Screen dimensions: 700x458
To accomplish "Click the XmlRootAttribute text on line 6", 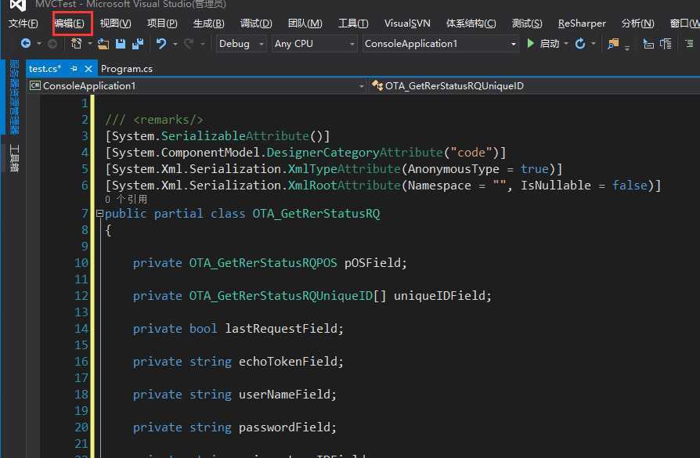I will [x=345, y=186].
